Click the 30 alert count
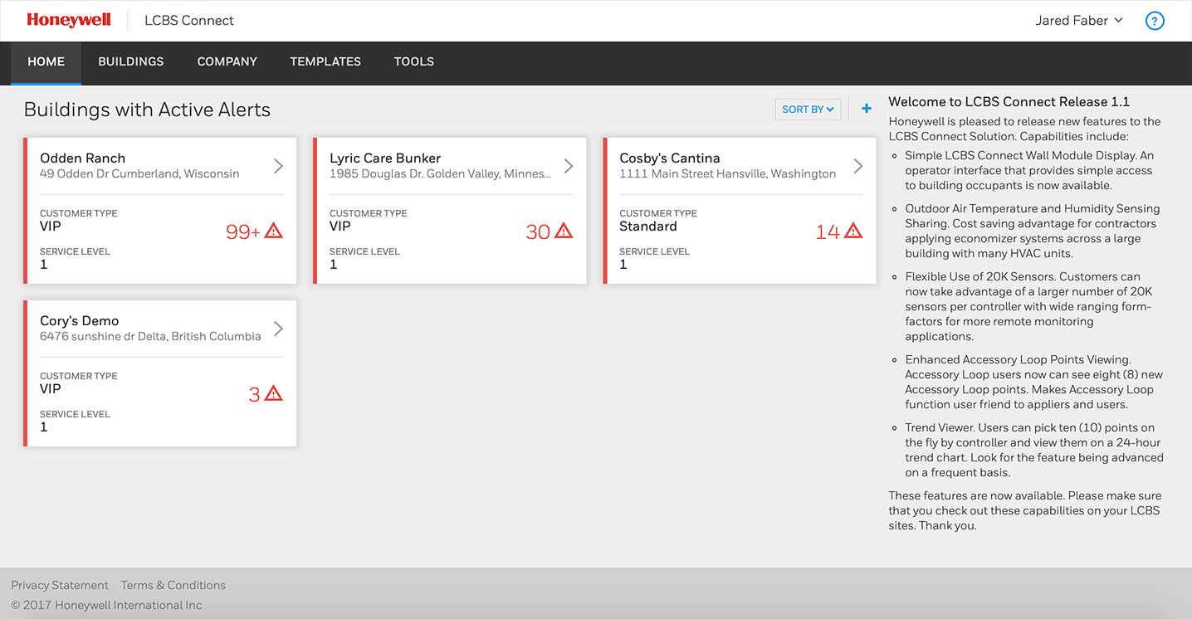This screenshot has width=1192, height=619. pyautogui.click(x=538, y=232)
